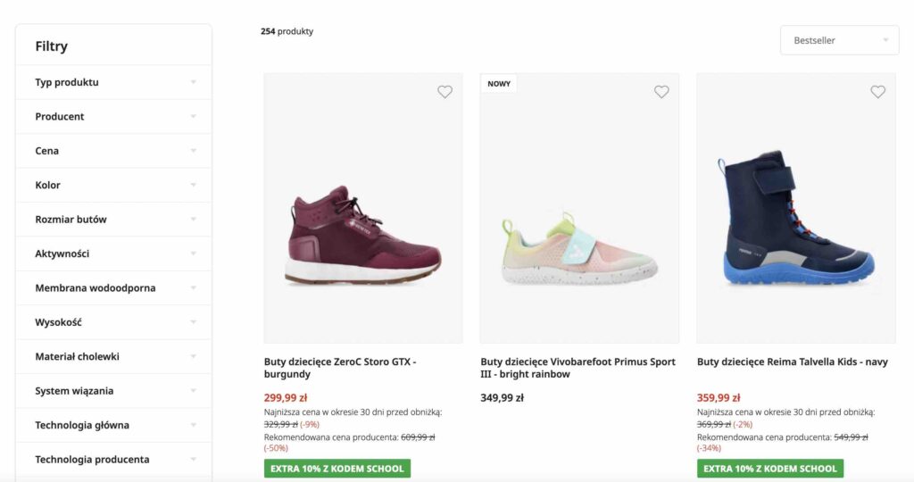Favorite the Vivobarefoot Primus Sport III shoe

[x=661, y=92]
